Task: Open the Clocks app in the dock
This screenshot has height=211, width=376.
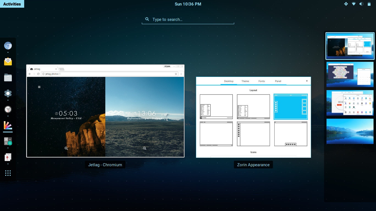Action: 8,109
